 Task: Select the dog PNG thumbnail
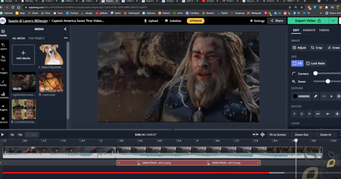click(x=51, y=55)
